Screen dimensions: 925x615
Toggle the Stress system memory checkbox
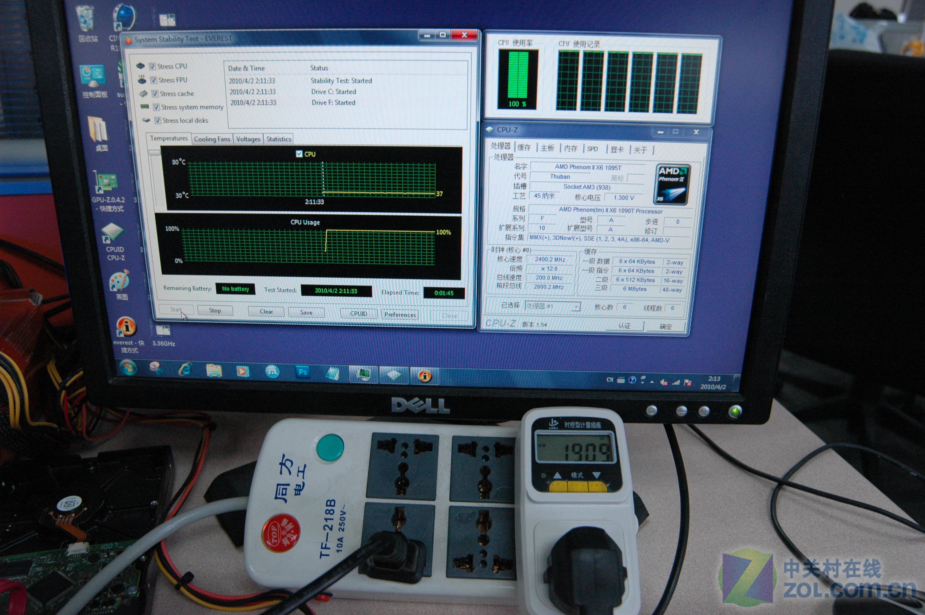[x=156, y=107]
